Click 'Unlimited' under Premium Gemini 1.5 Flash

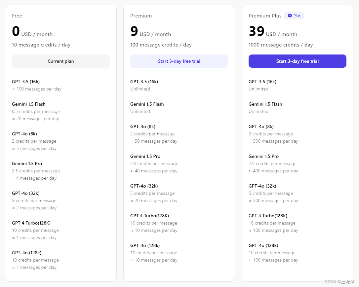click(140, 111)
